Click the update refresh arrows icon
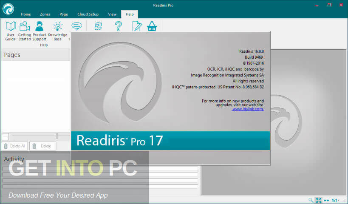Viewport: 348px width, 204px height. pos(98,26)
